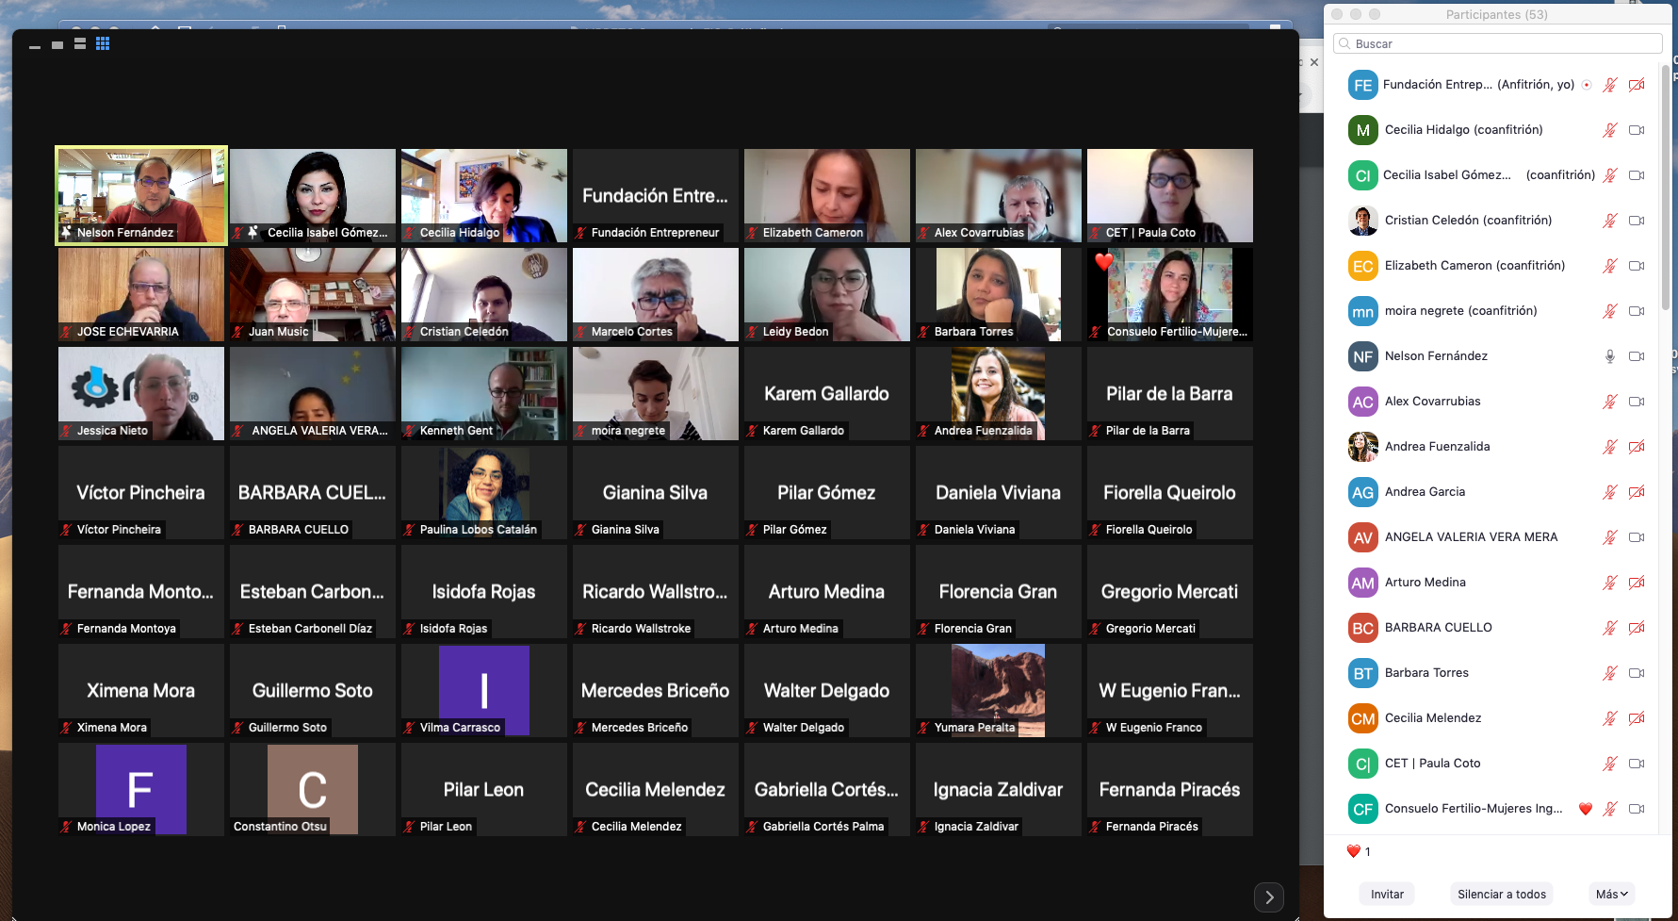1678x921 pixels.
Task: Collapse video panel with the thin bar icon
Action: click(x=35, y=46)
